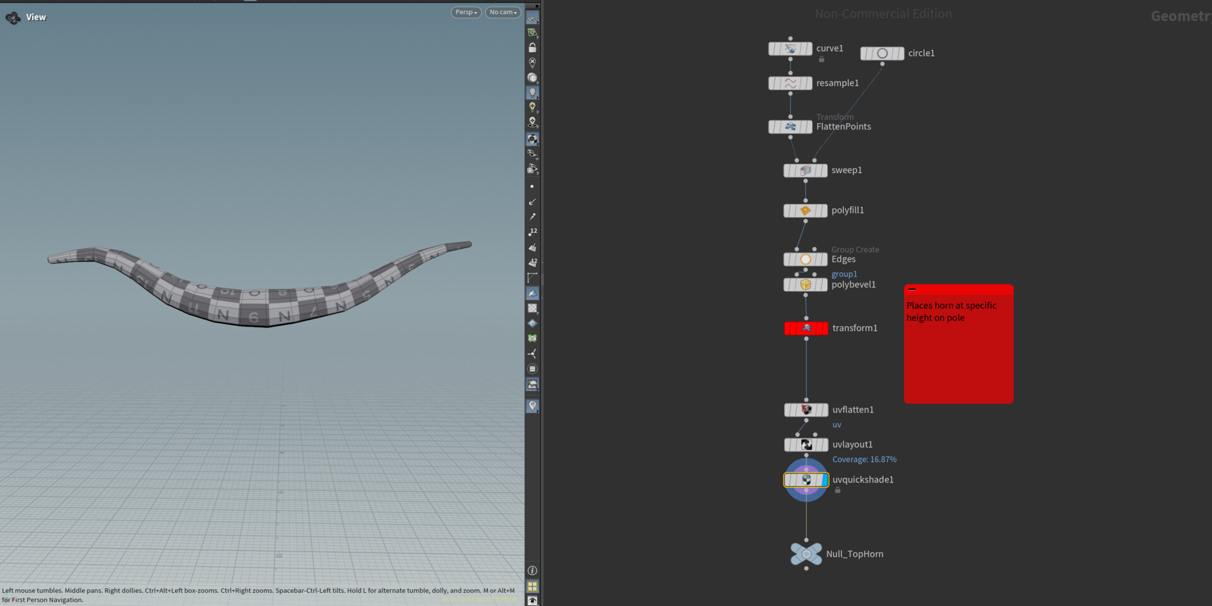Select the Null_TopHorn node
This screenshot has height=606, width=1212.
805,554
